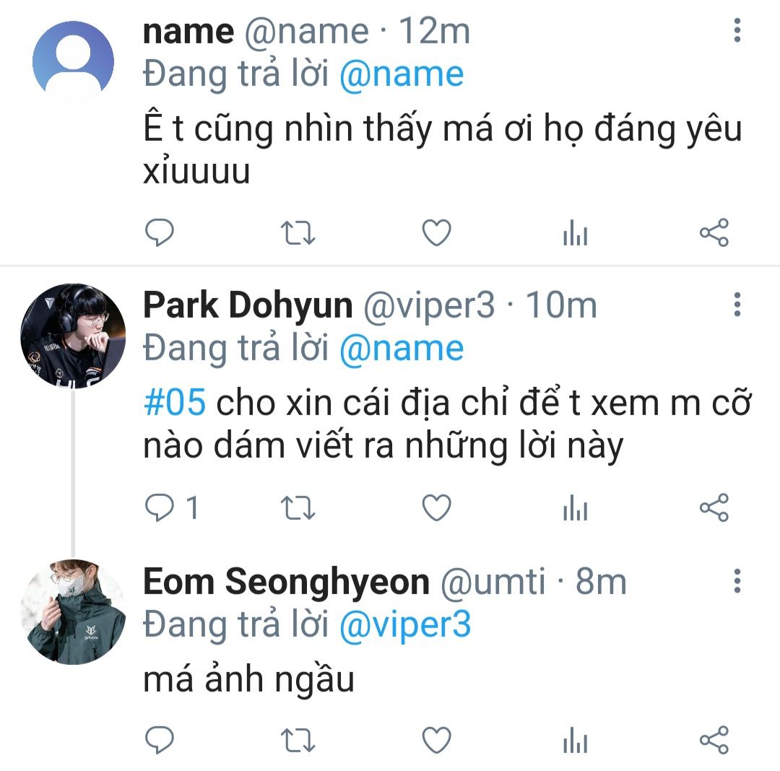Like Park Dohyun's tweet
780x771 pixels.
[436, 509]
